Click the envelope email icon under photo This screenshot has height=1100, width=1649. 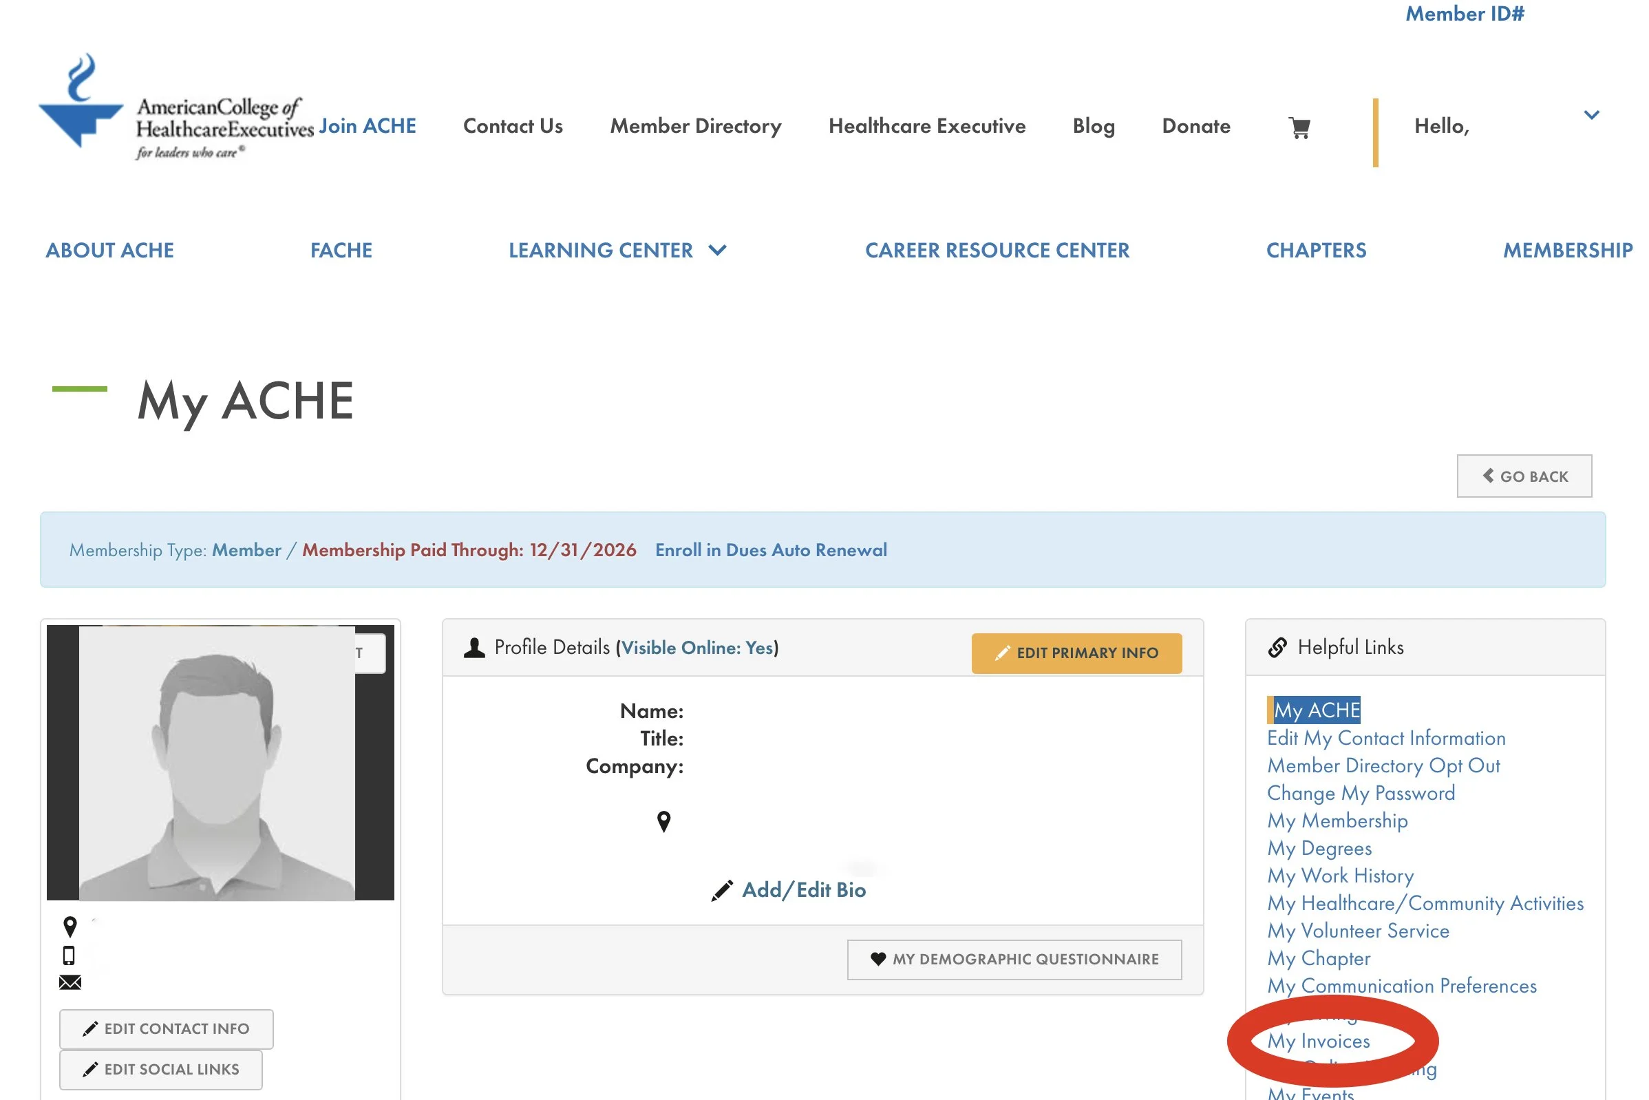70,982
